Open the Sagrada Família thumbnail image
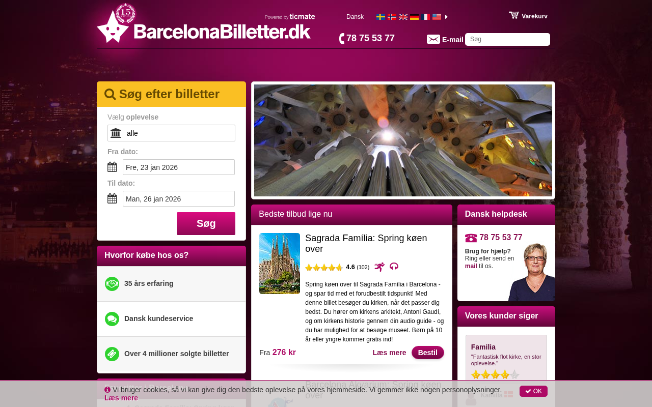This screenshot has height=407, width=652. point(280,264)
